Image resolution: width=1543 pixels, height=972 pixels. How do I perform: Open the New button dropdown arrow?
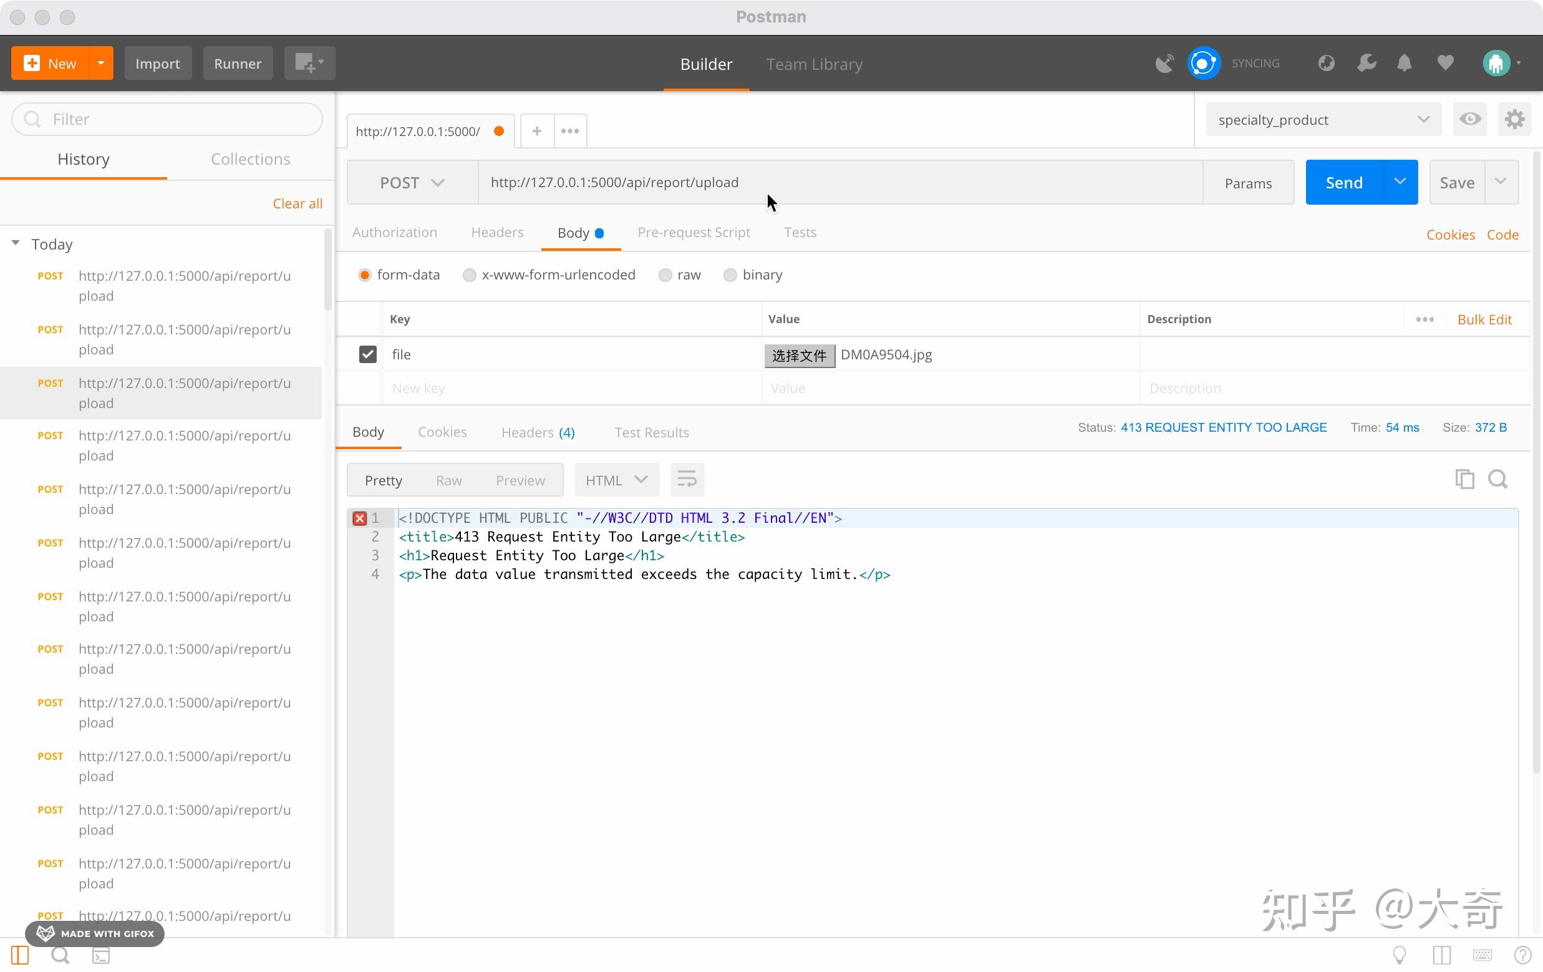tap(100, 63)
